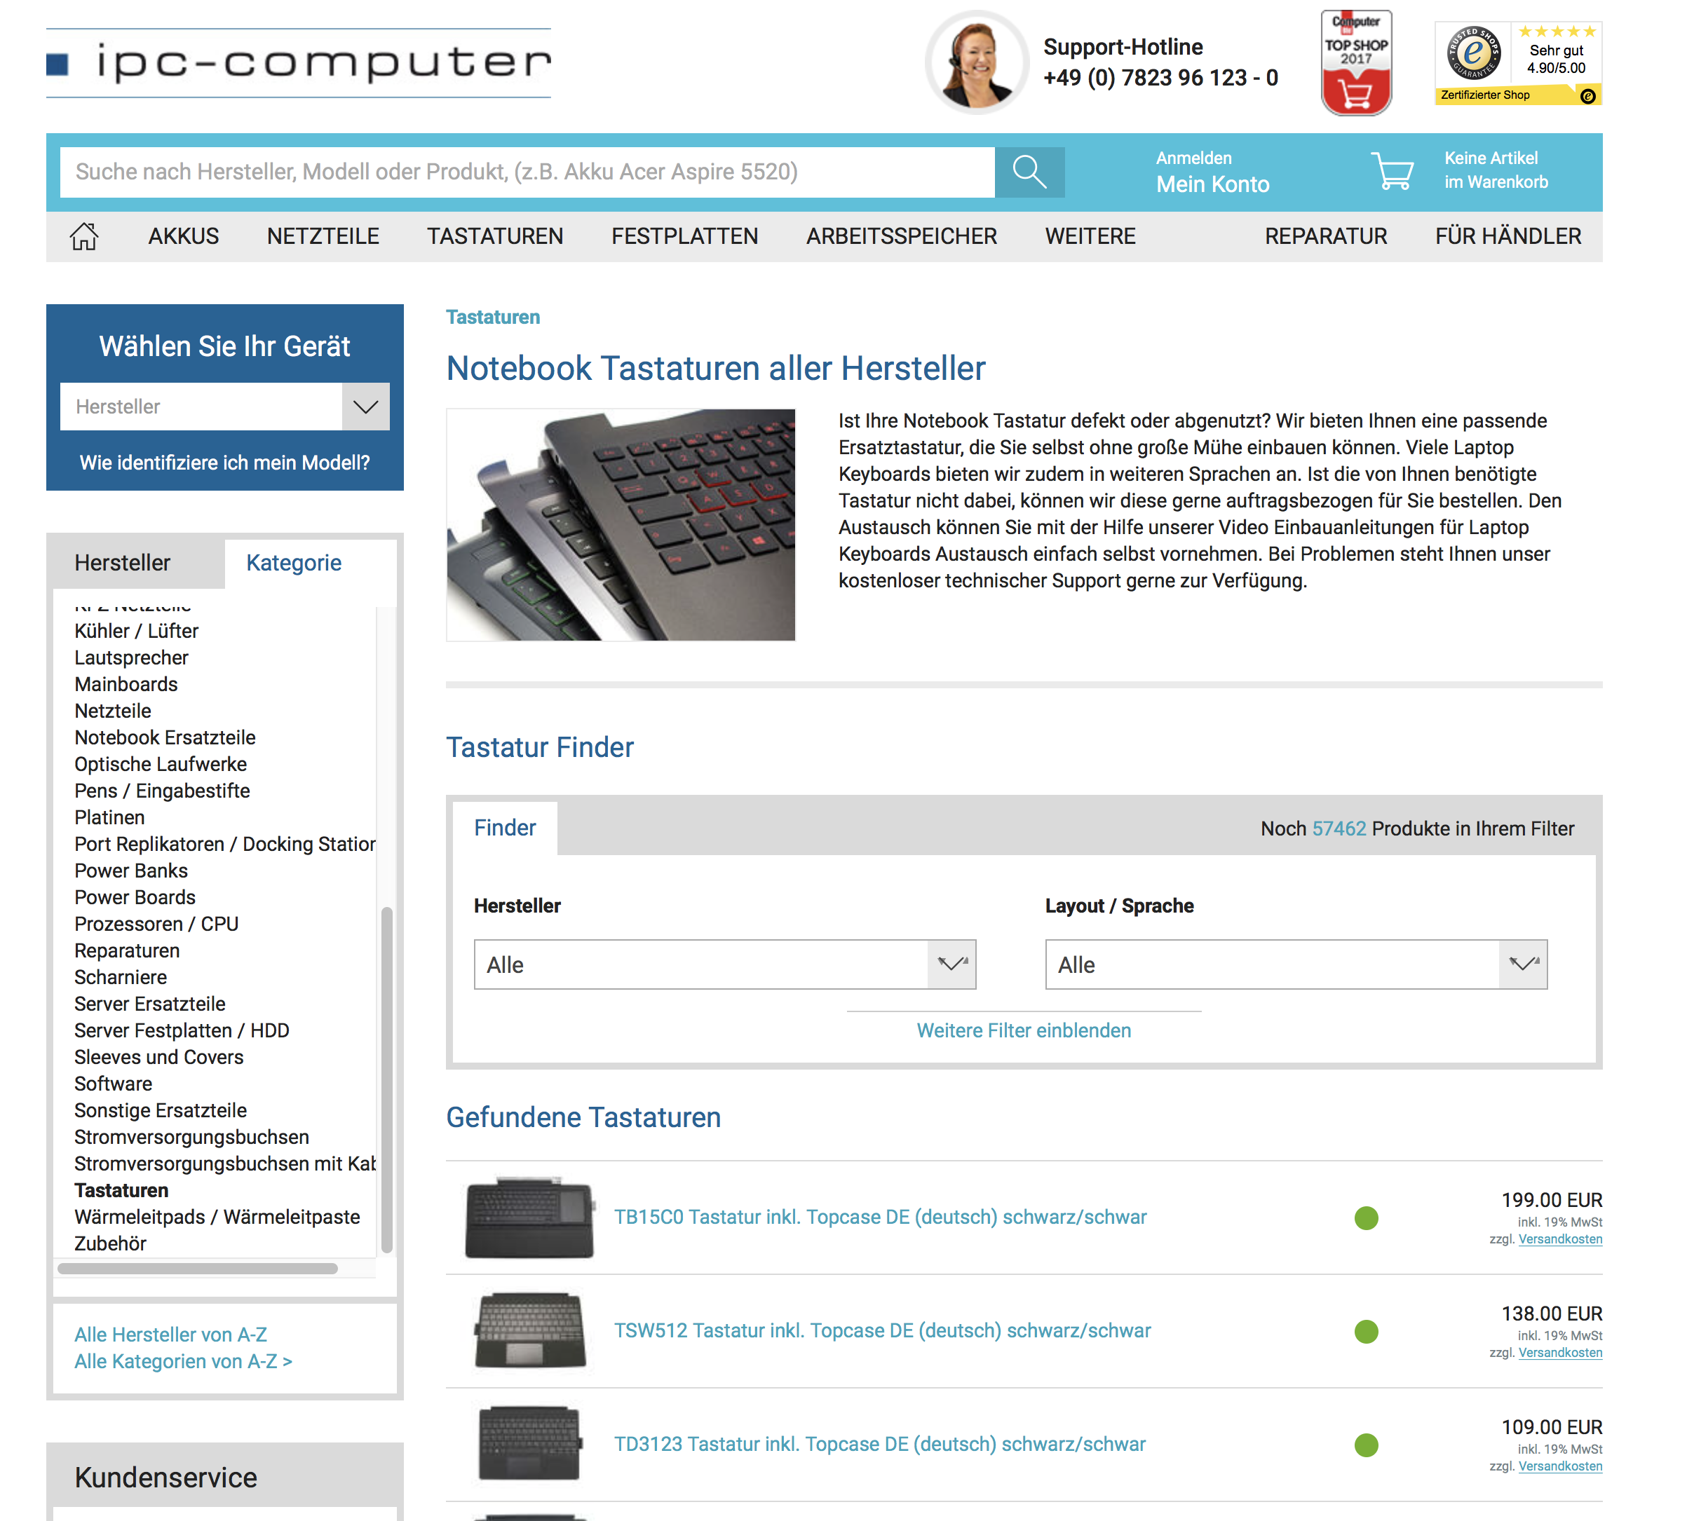Click the Tastaturen breadcrumb link
This screenshot has height=1521, width=1687.
coord(492,318)
